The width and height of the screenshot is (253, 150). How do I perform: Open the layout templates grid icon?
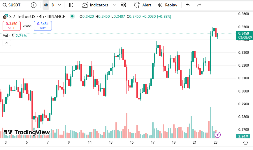tap(123, 5)
